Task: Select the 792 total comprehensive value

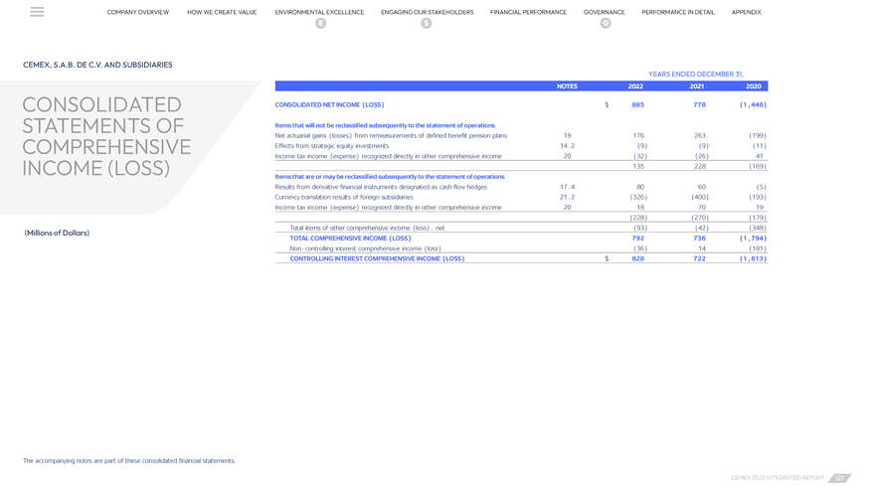Action: [637, 239]
